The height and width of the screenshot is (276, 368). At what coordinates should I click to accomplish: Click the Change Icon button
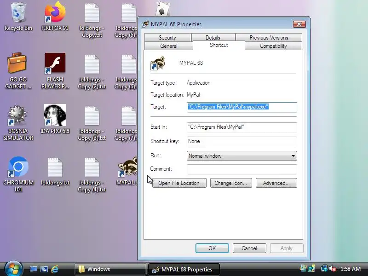231,183
